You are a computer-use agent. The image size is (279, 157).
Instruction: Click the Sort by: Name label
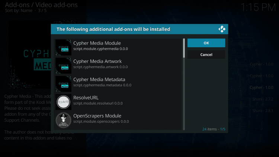pyautogui.click(x=19, y=11)
